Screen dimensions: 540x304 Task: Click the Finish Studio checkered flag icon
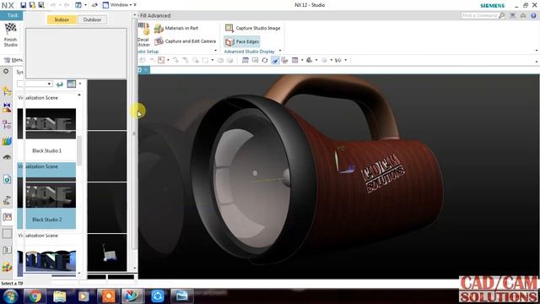pos(10,30)
